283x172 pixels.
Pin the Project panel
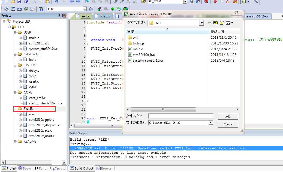(59, 16)
